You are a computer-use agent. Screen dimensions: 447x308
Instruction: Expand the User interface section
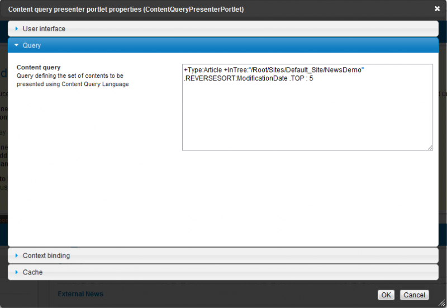pyautogui.click(x=223, y=29)
